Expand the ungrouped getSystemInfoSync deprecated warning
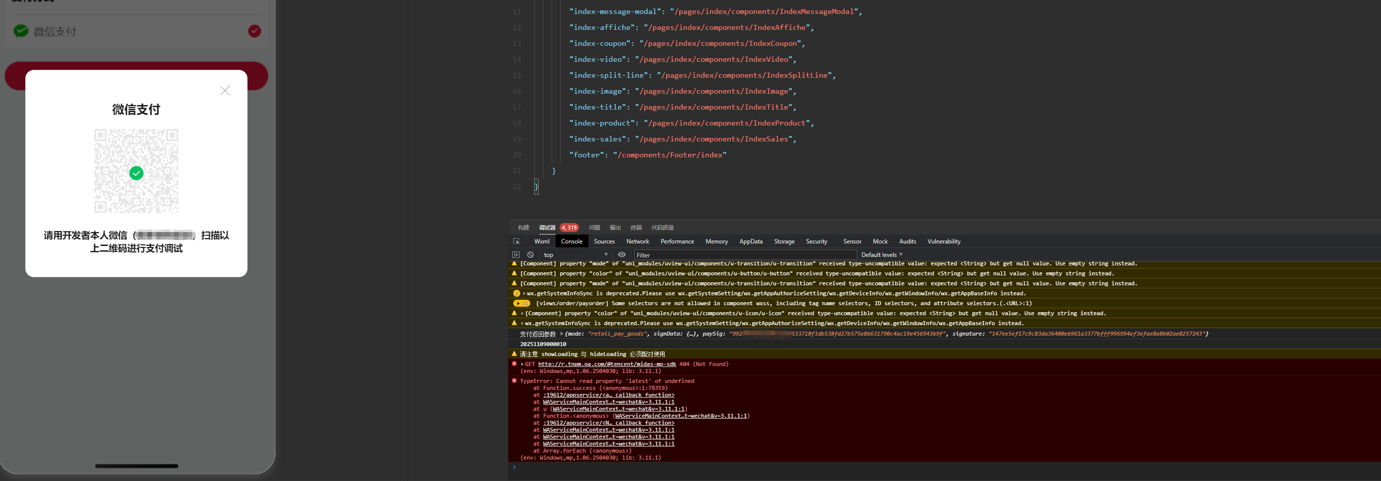Screen dimensions: 1381x481 (x=522, y=323)
